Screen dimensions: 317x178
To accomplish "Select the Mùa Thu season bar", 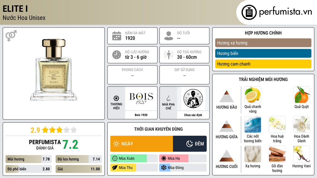I will click(134, 168).
